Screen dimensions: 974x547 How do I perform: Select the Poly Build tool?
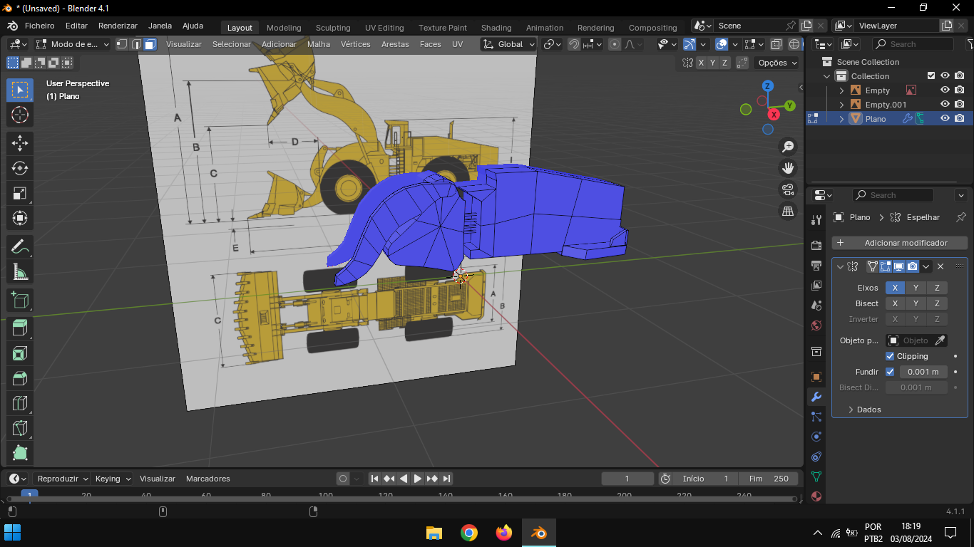coord(20,453)
